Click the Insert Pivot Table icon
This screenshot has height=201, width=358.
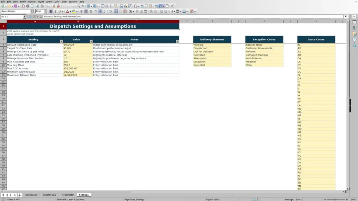tap(130, 6)
